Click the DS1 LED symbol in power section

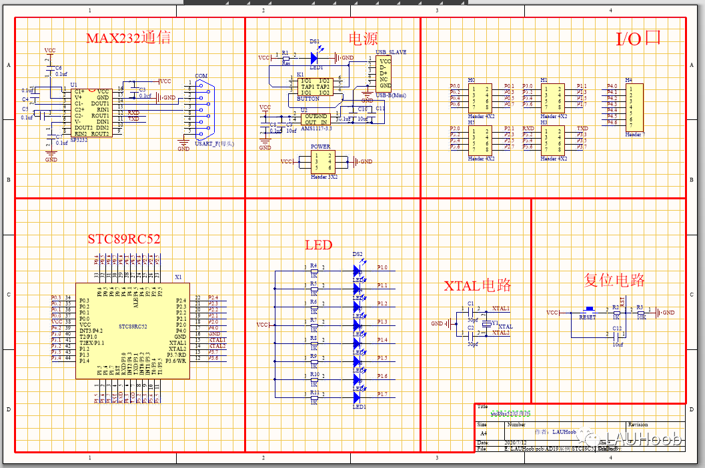click(x=314, y=59)
